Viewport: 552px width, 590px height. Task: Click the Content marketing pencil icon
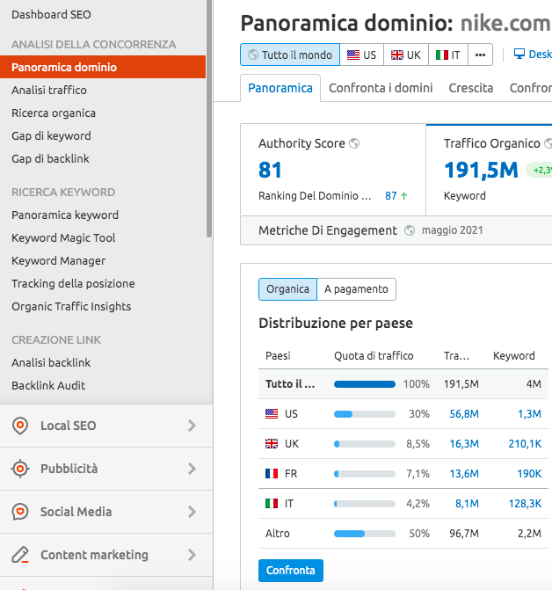tap(20, 555)
